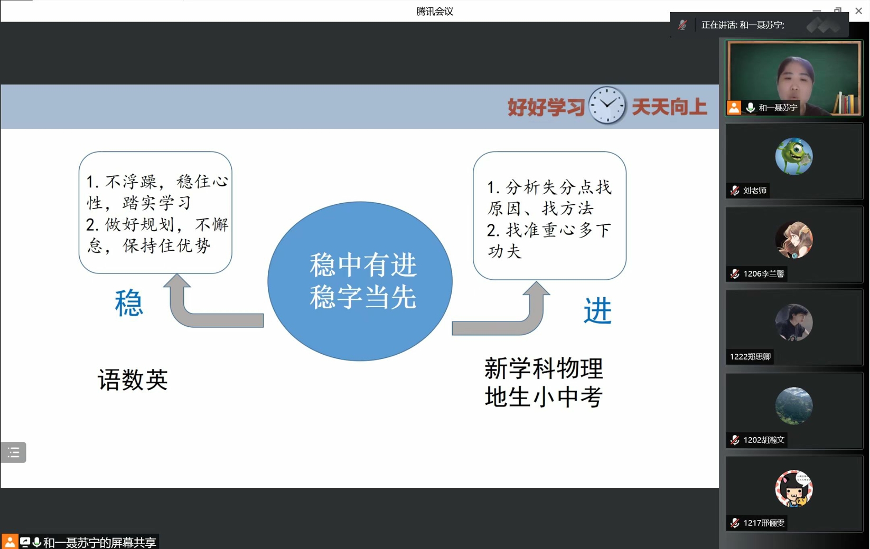The image size is (870, 549).
Task: Click the microphone icon in screen share label
Action: (x=36, y=542)
